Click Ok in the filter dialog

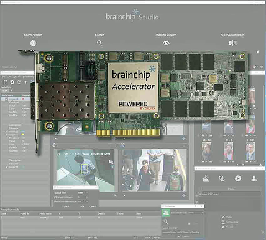click(x=83, y=206)
